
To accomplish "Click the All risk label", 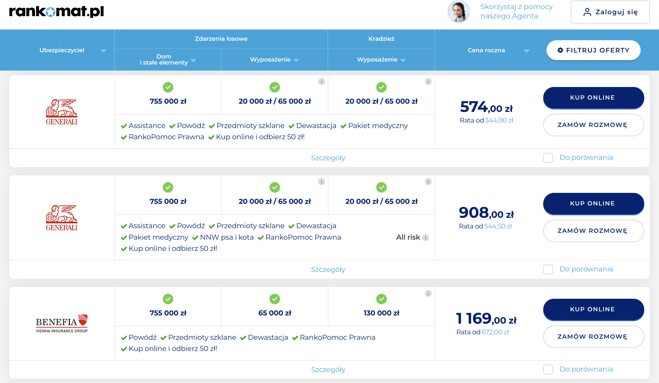I will [x=408, y=237].
